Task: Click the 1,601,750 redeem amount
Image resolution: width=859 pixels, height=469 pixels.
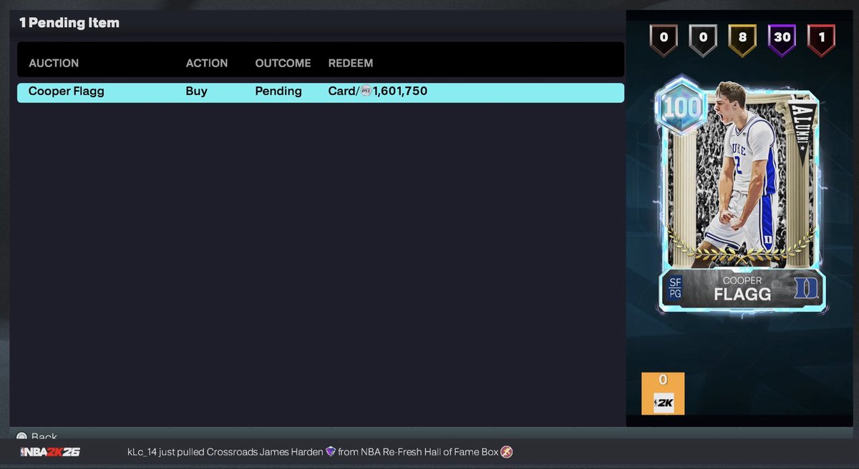Action: (x=400, y=92)
